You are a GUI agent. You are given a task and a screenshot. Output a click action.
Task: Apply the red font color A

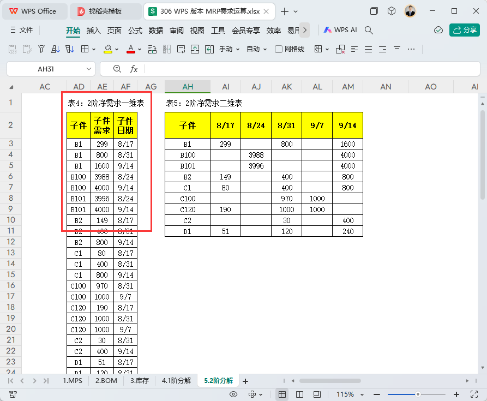[x=131, y=49]
